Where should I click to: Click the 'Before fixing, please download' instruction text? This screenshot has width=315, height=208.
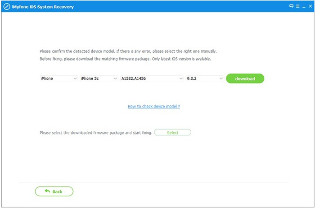coord(126,59)
